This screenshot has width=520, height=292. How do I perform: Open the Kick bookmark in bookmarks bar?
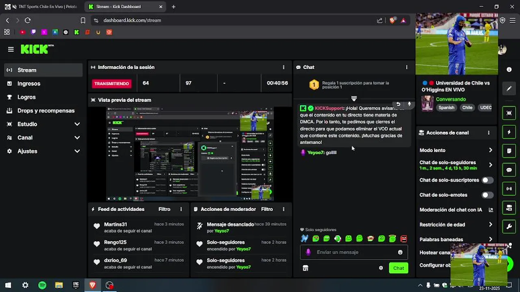coord(76,32)
